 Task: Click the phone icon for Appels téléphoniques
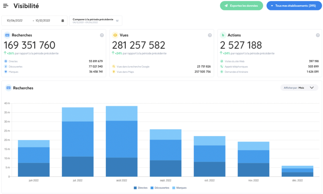222,67
